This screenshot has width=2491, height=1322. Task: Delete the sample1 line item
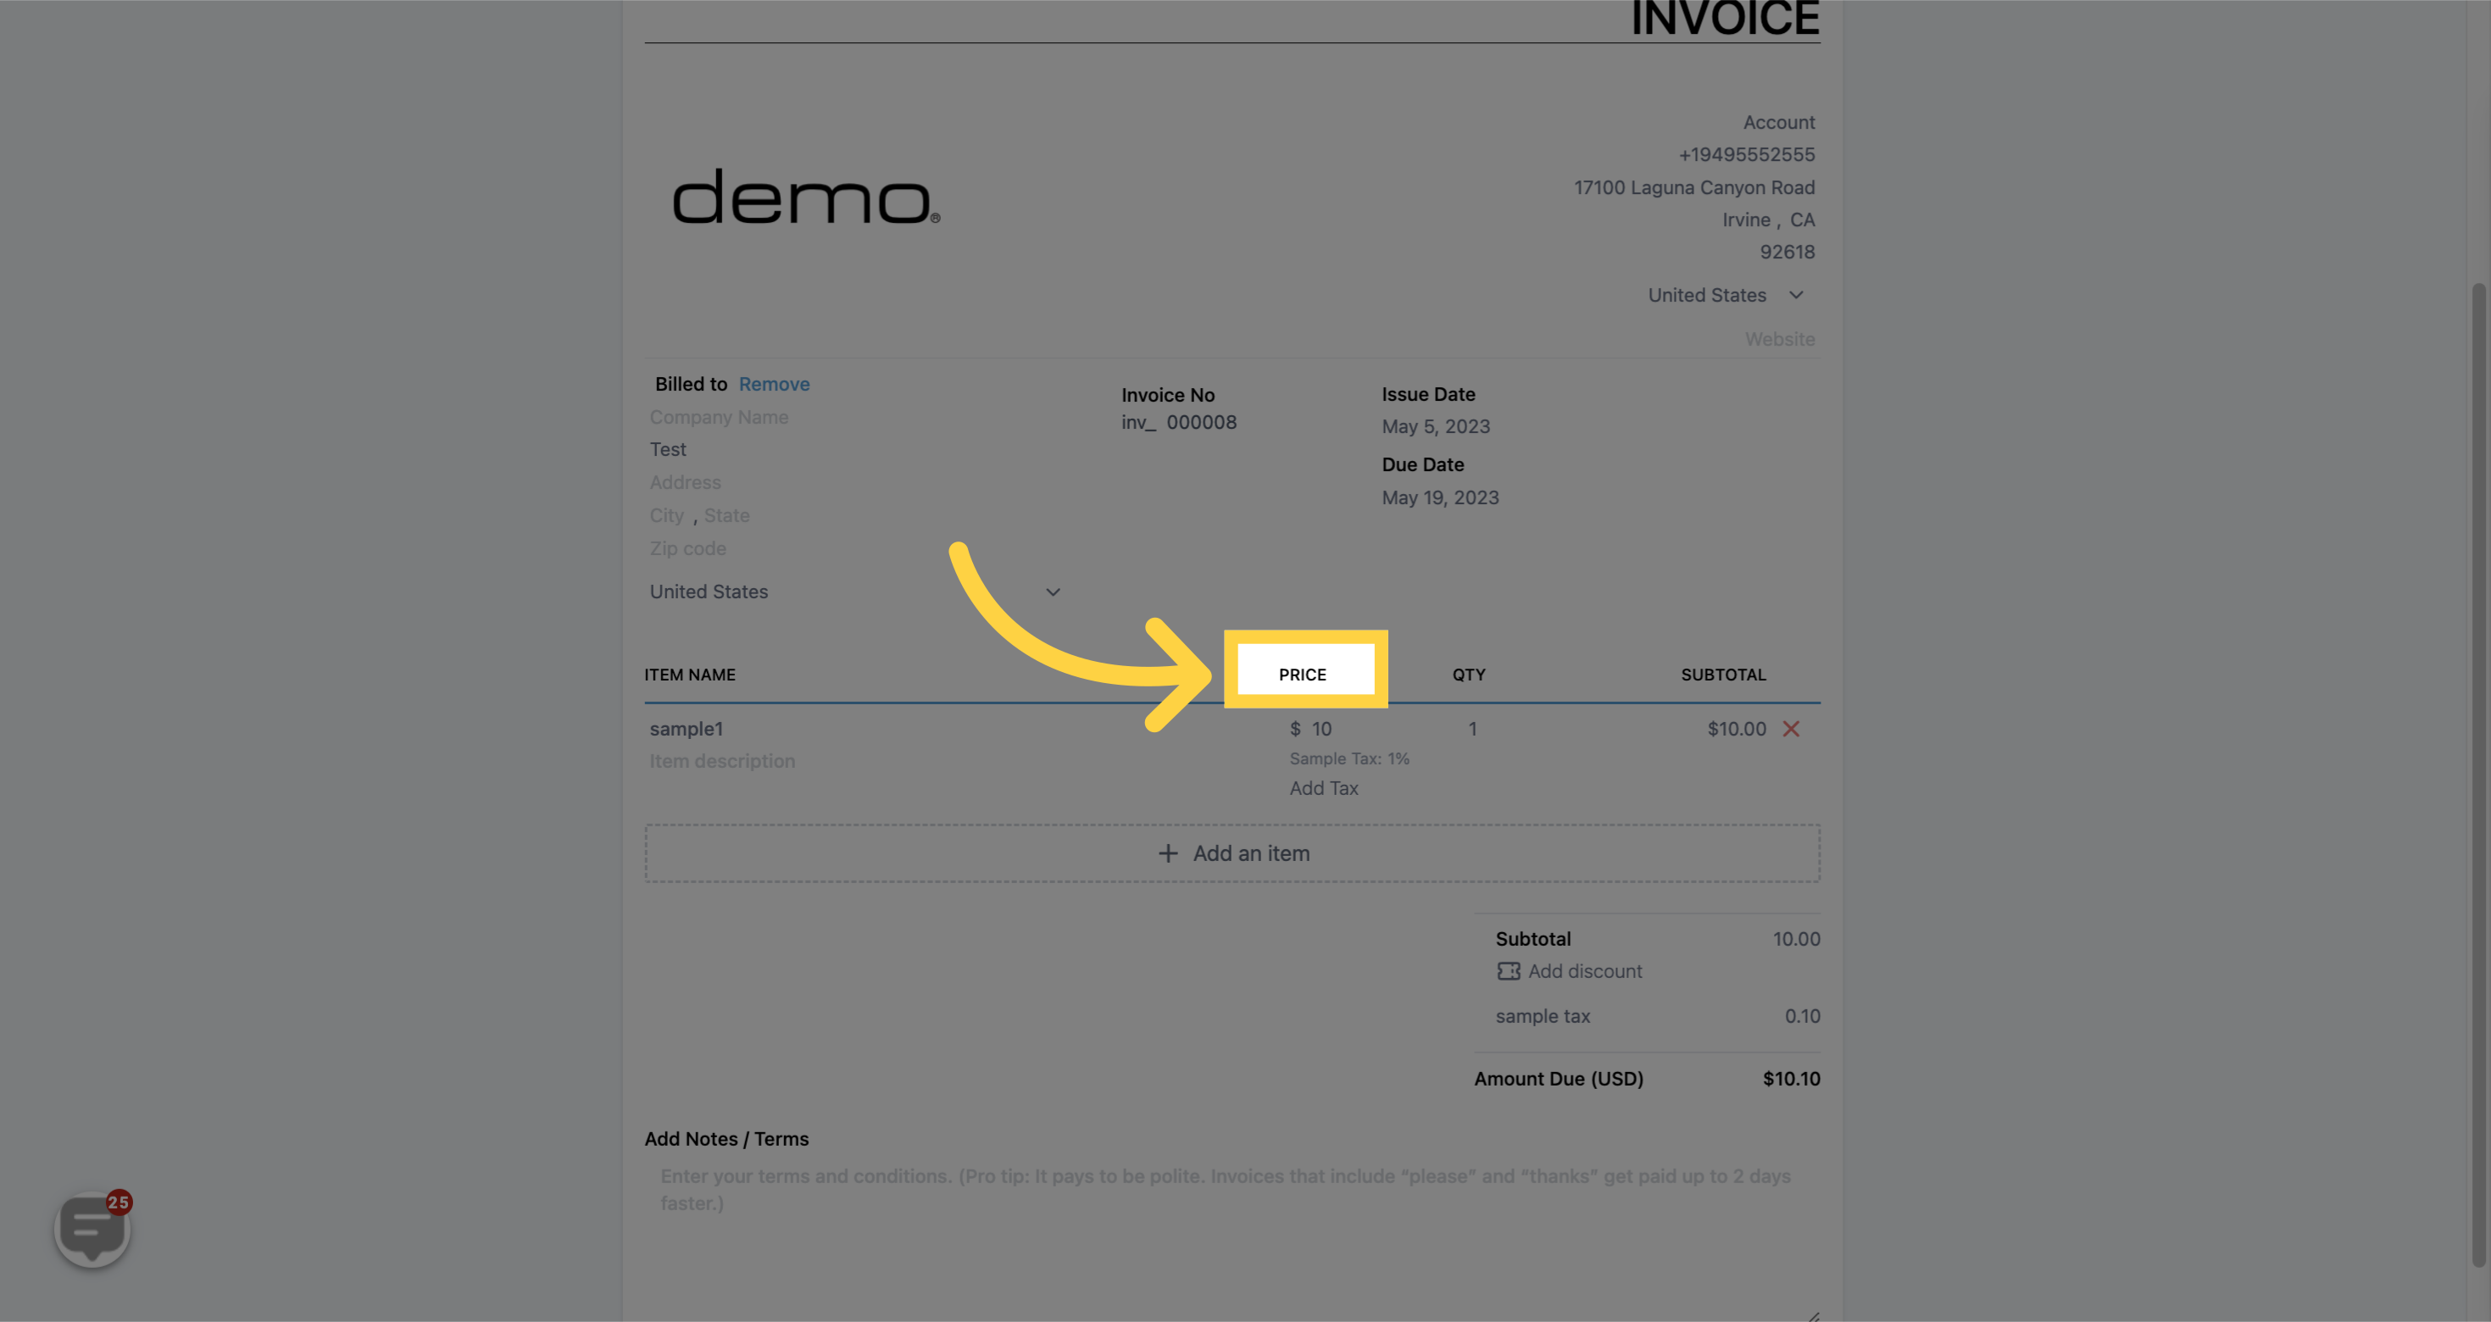1791,729
